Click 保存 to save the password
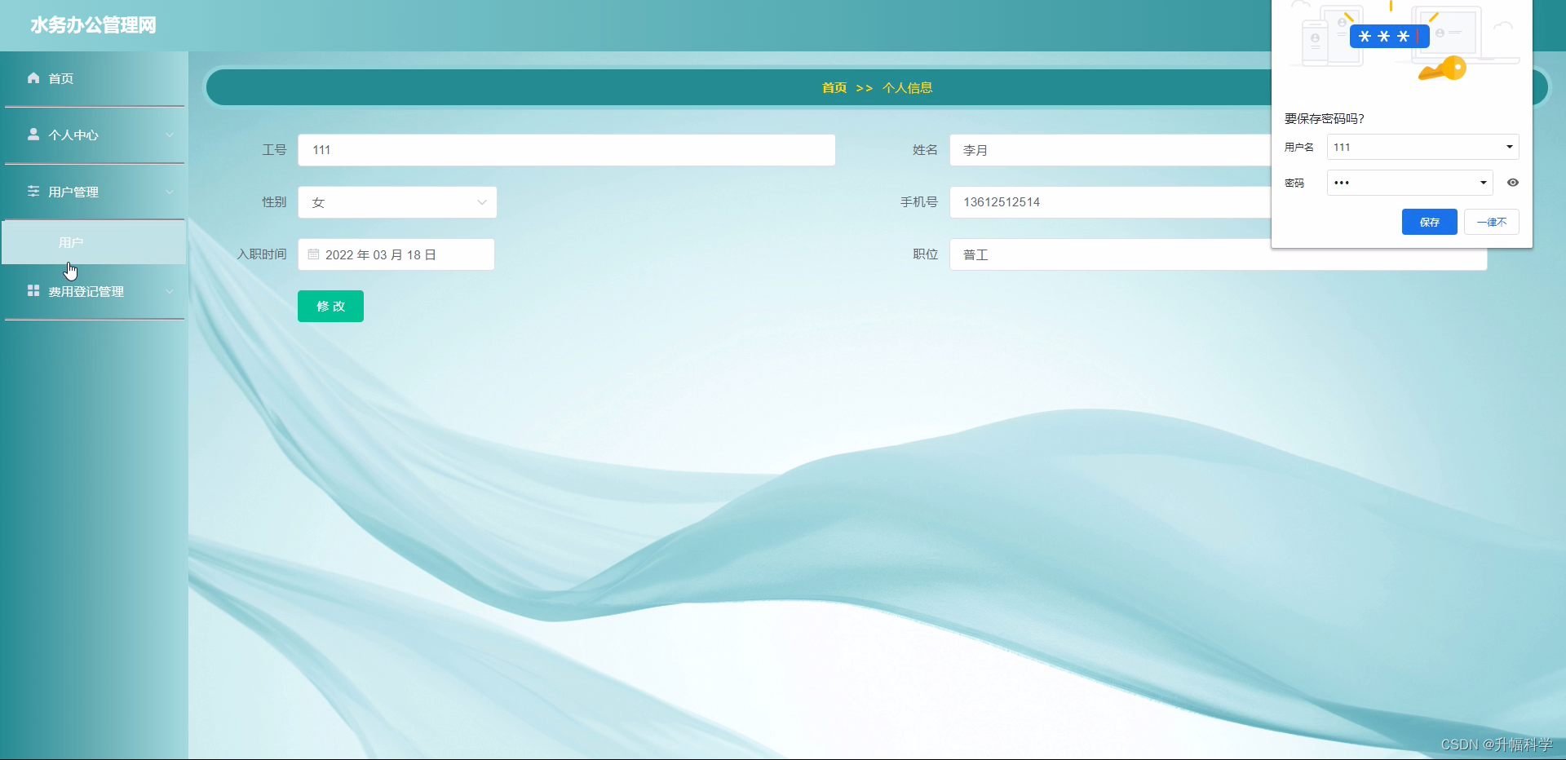 [x=1429, y=222]
